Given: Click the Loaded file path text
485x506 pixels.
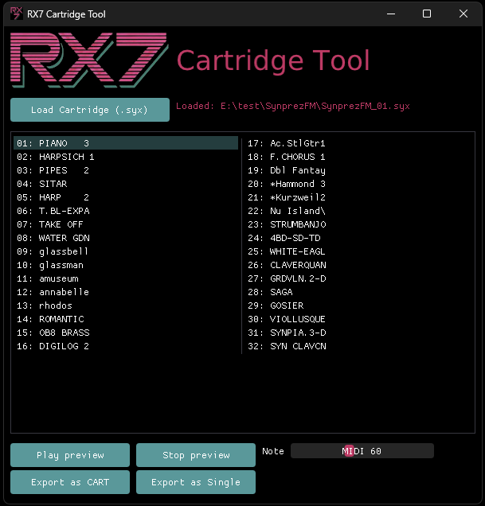Looking at the screenshot, I should 293,106.
